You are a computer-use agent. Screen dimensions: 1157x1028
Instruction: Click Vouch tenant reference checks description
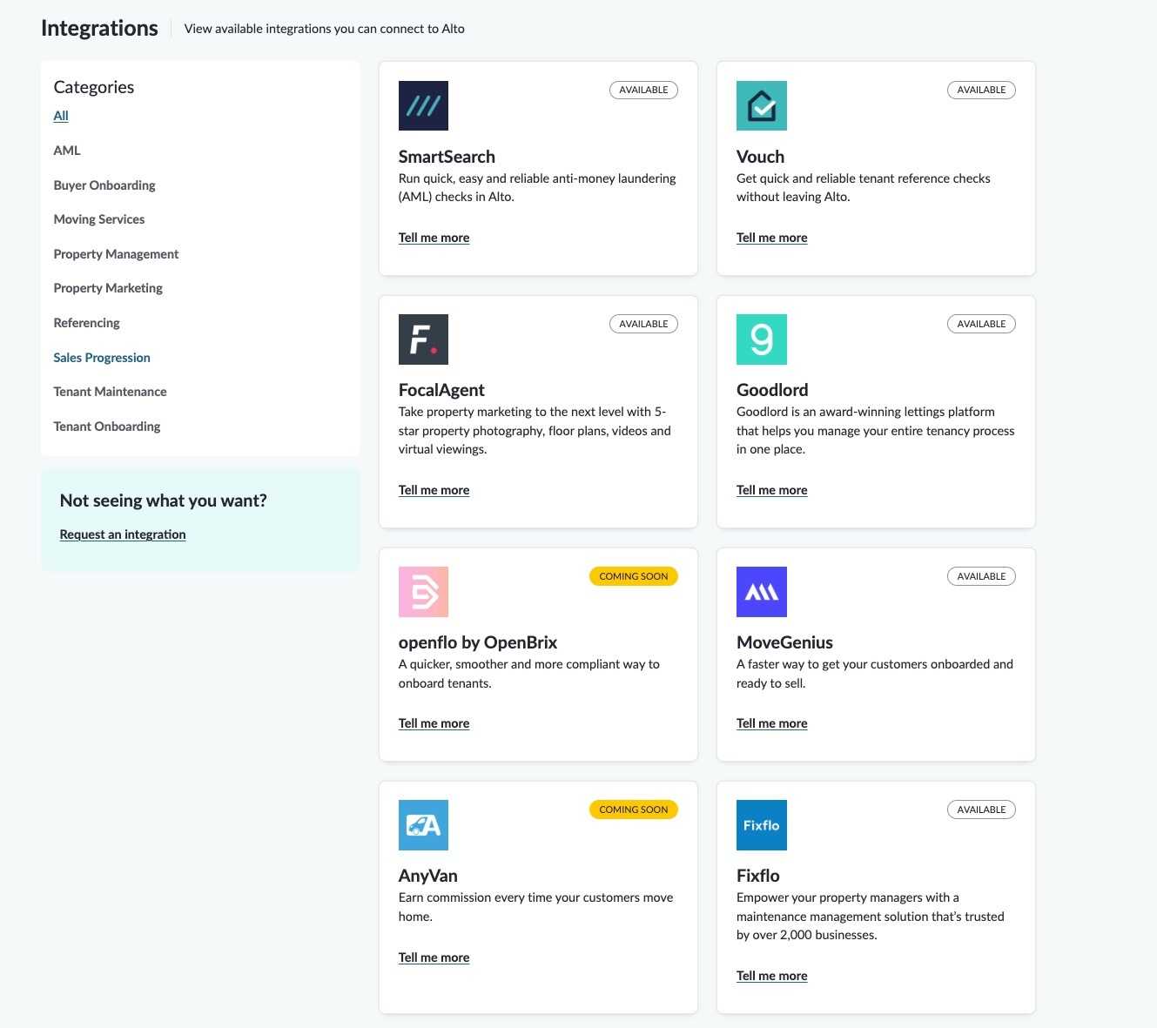[864, 188]
